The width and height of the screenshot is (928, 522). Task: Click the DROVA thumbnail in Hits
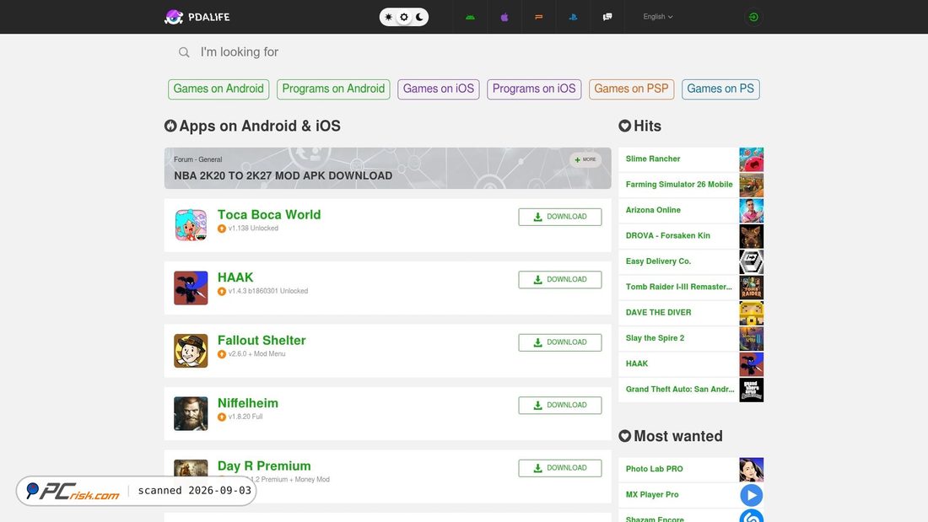[751, 236]
